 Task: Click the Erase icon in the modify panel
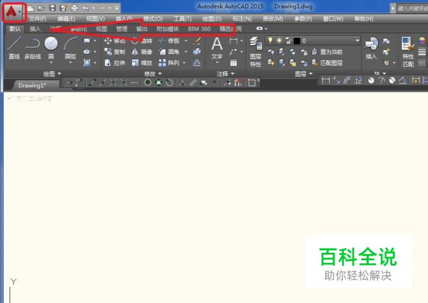(x=197, y=41)
